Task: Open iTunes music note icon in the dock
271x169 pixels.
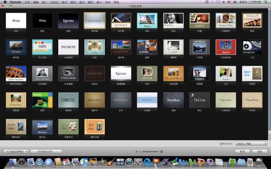Action: (x=84, y=162)
